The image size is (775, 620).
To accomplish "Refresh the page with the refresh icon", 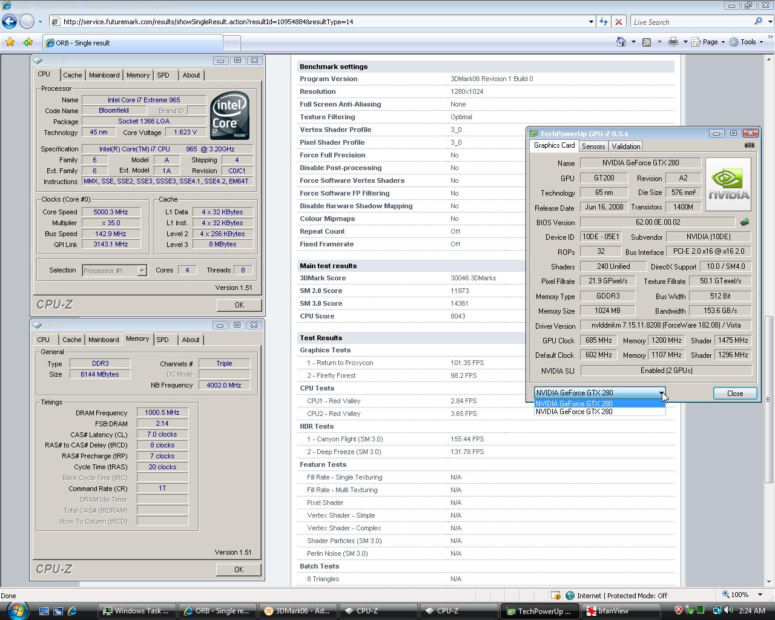I will pyautogui.click(x=604, y=22).
